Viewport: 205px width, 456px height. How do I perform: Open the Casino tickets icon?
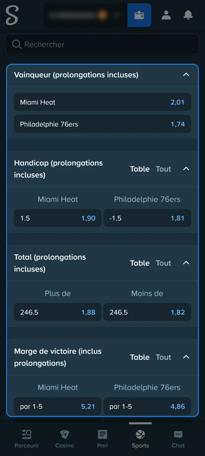(64, 435)
